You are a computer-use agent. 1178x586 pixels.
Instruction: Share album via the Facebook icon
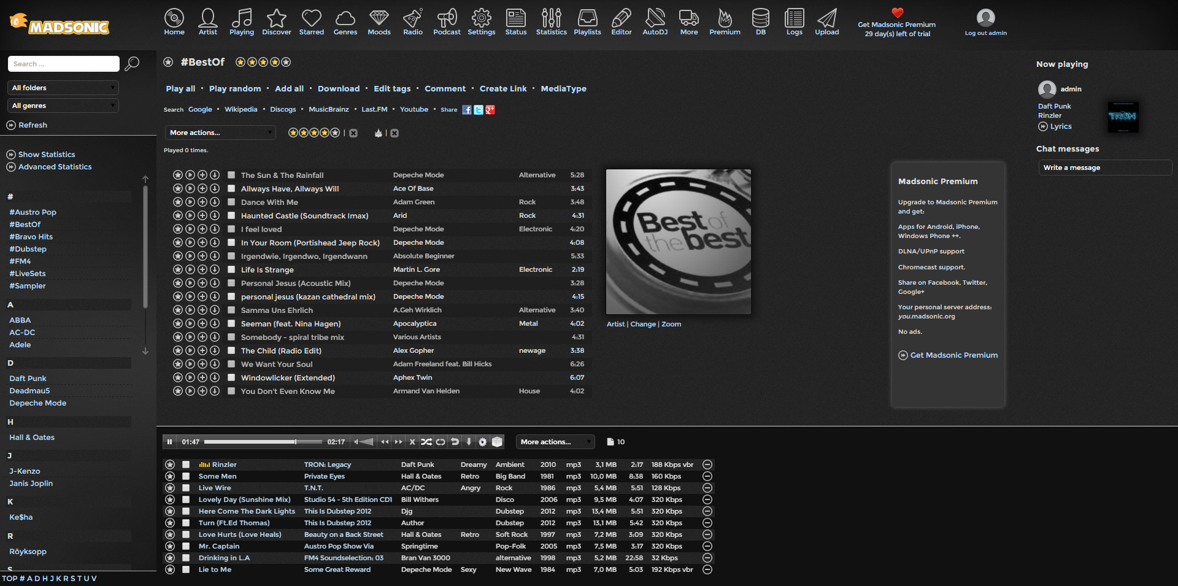467,110
